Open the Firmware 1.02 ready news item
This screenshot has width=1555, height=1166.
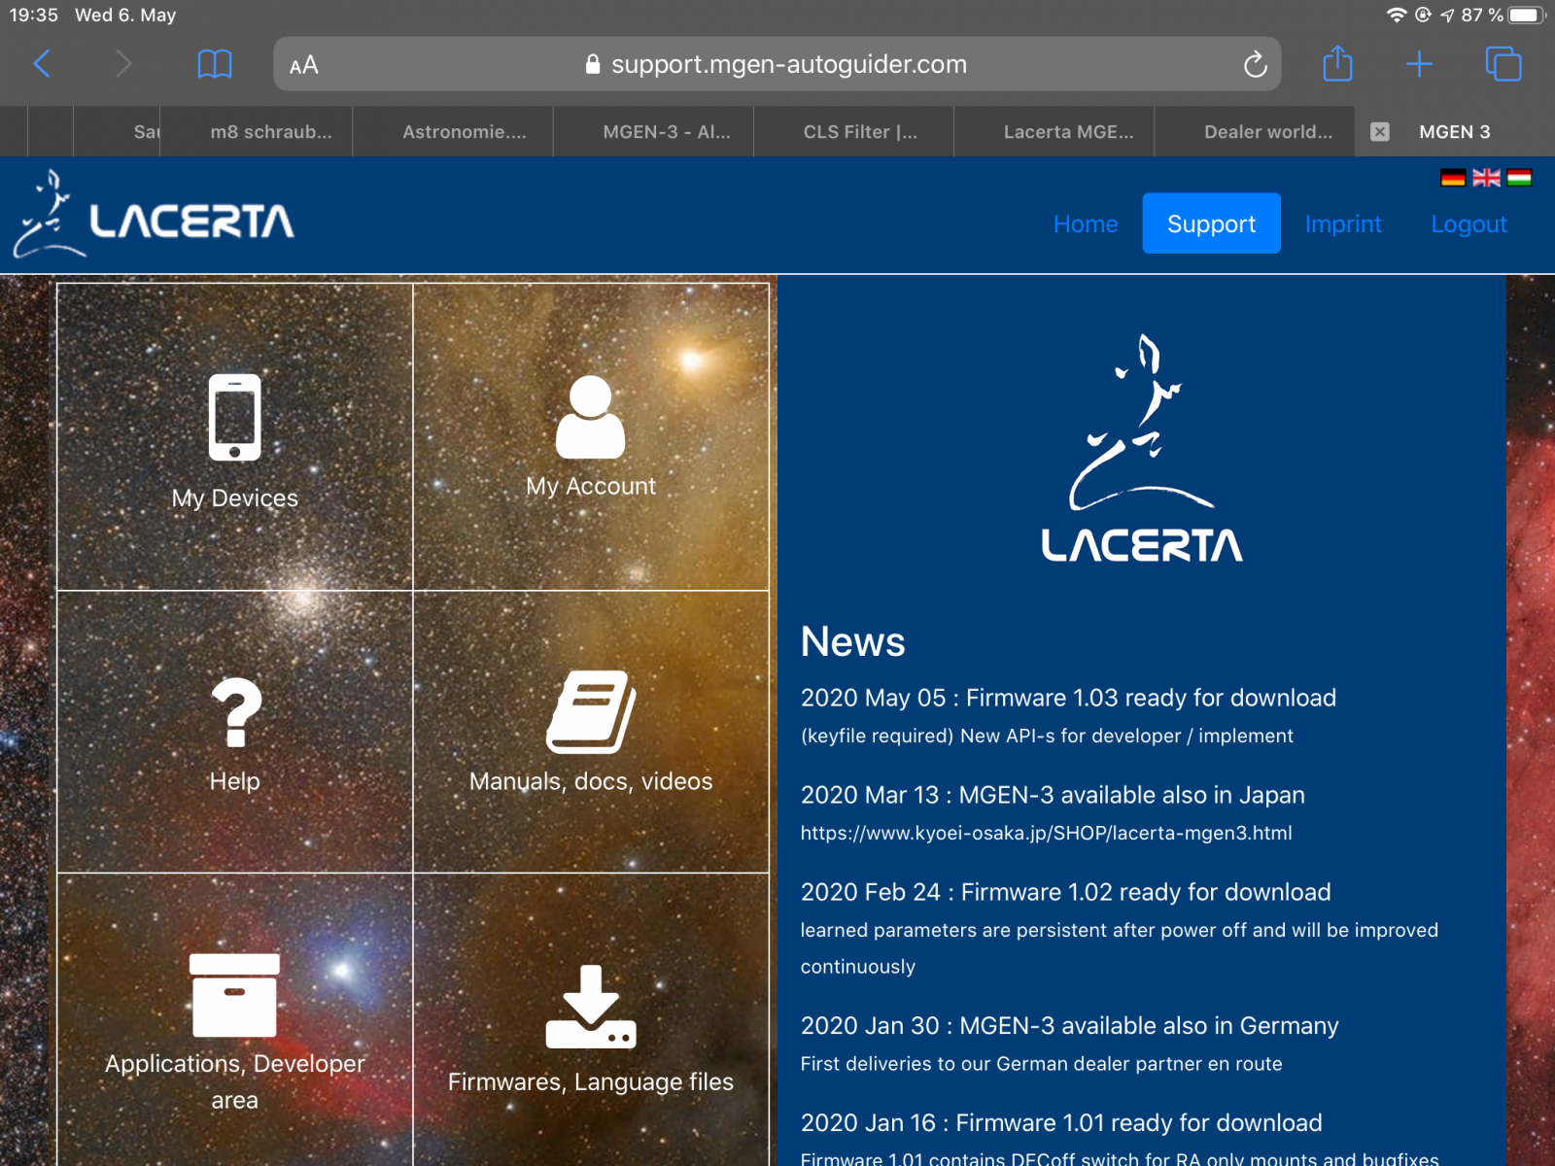click(x=1065, y=892)
